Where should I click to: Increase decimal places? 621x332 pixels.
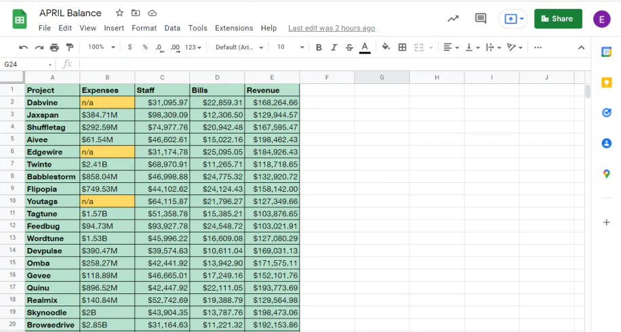(175, 48)
